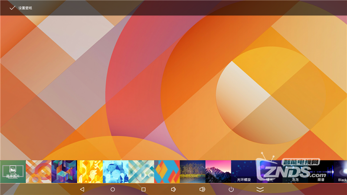Open recent apps via square icon
The image size is (347, 195).
tap(144, 189)
